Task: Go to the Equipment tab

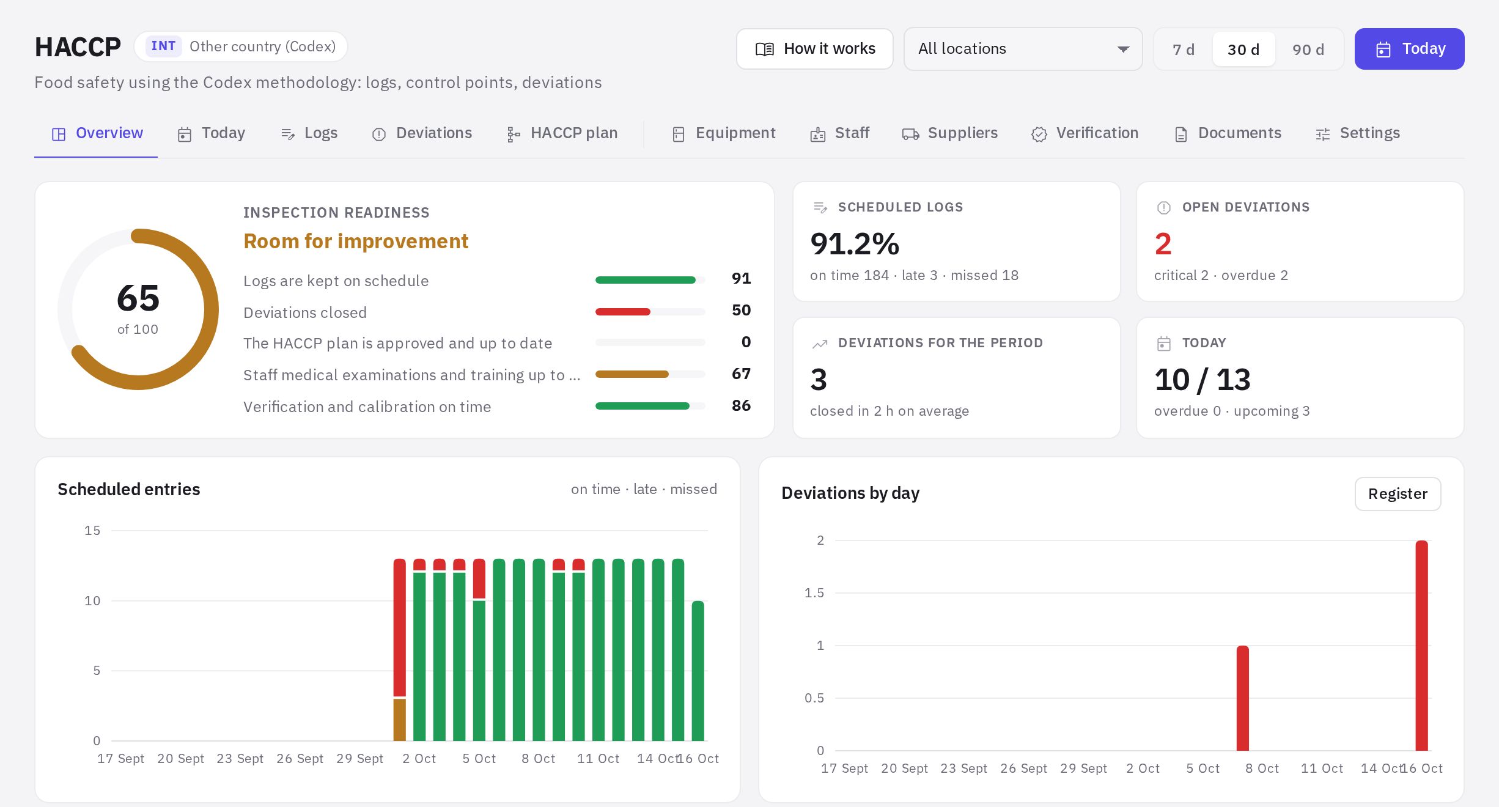Action: click(x=724, y=133)
